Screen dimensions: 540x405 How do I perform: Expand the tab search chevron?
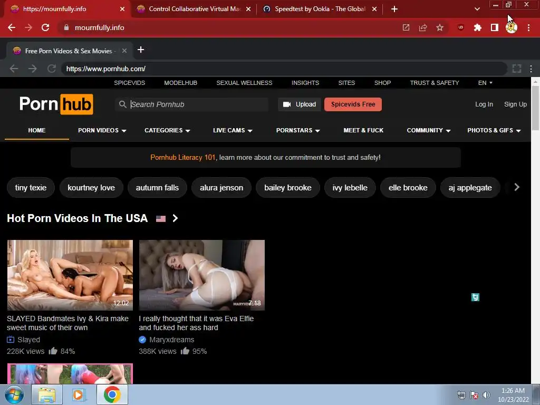coord(477,9)
